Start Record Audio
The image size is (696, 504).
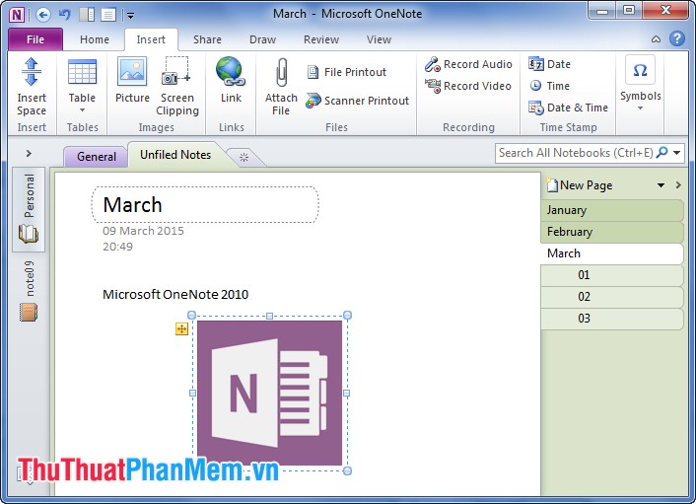point(468,64)
